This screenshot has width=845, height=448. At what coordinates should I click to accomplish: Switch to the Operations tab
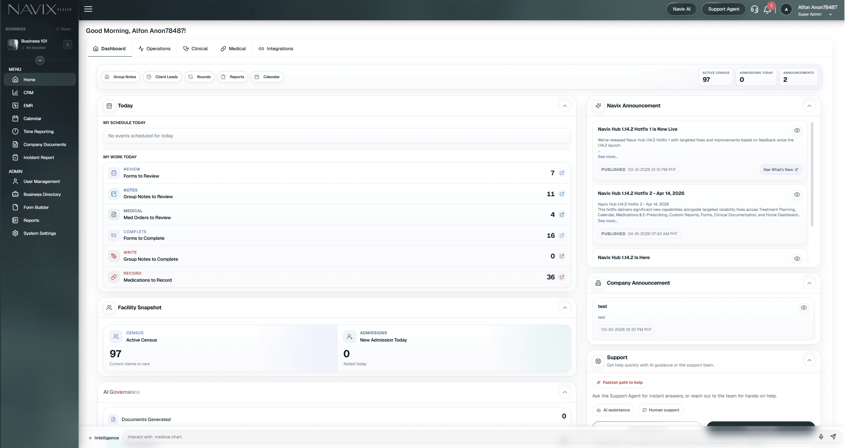point(154,49)
